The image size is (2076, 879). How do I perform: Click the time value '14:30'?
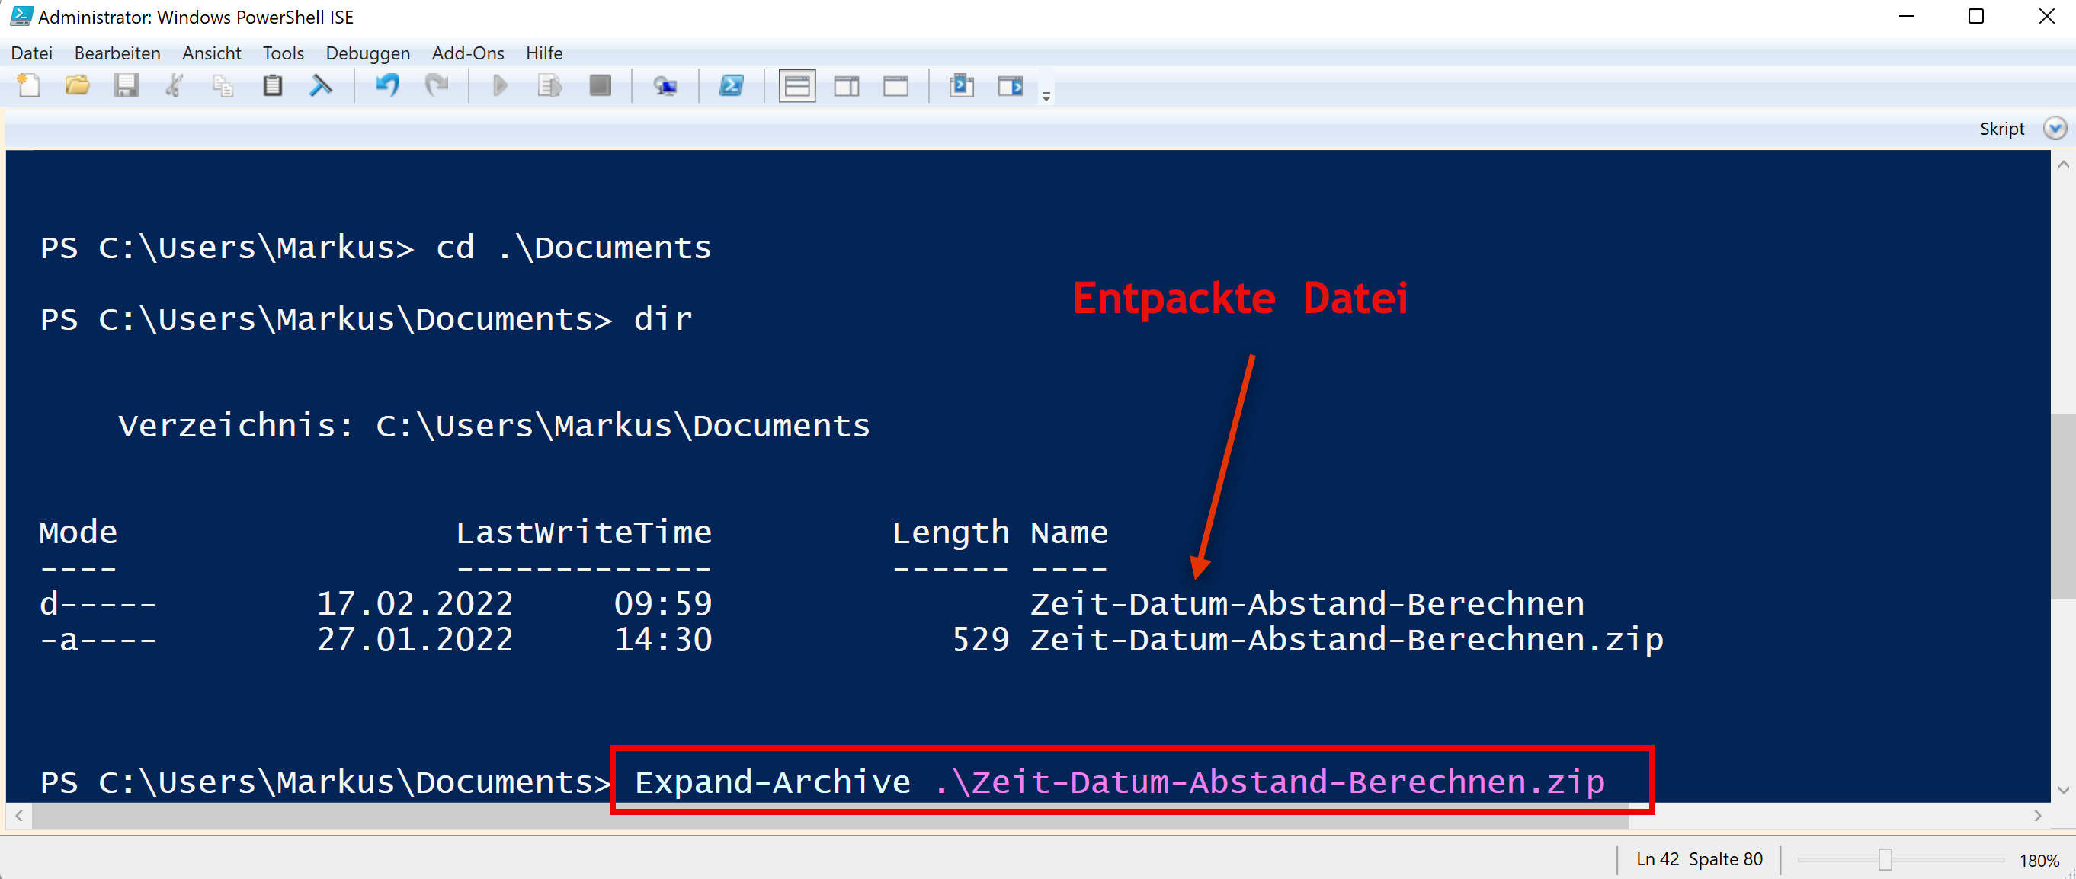[663, 640]
